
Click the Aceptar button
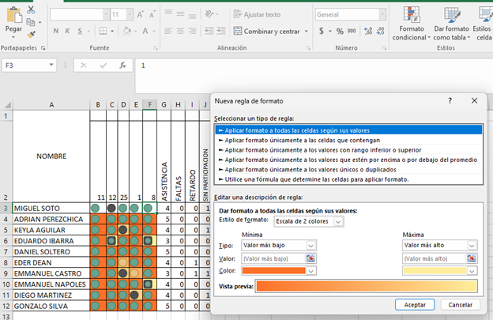pos(414,304)
